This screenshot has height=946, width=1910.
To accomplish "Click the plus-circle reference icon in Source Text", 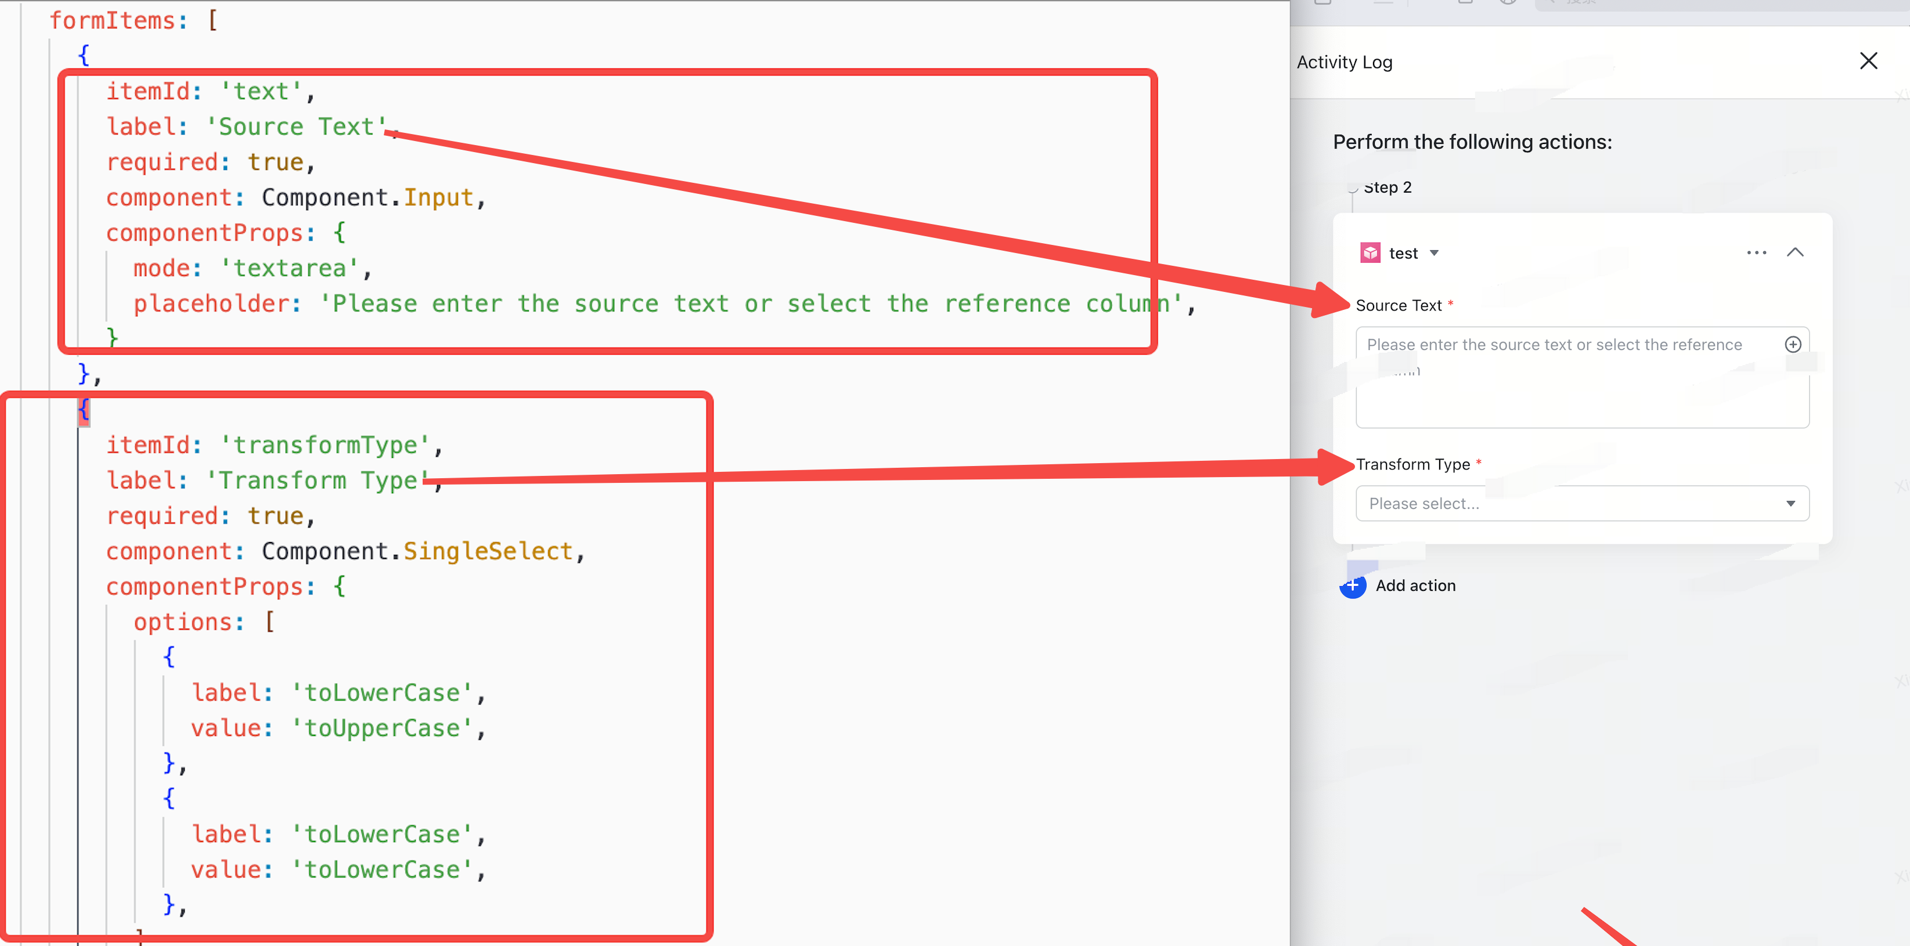I will 1793,344.
